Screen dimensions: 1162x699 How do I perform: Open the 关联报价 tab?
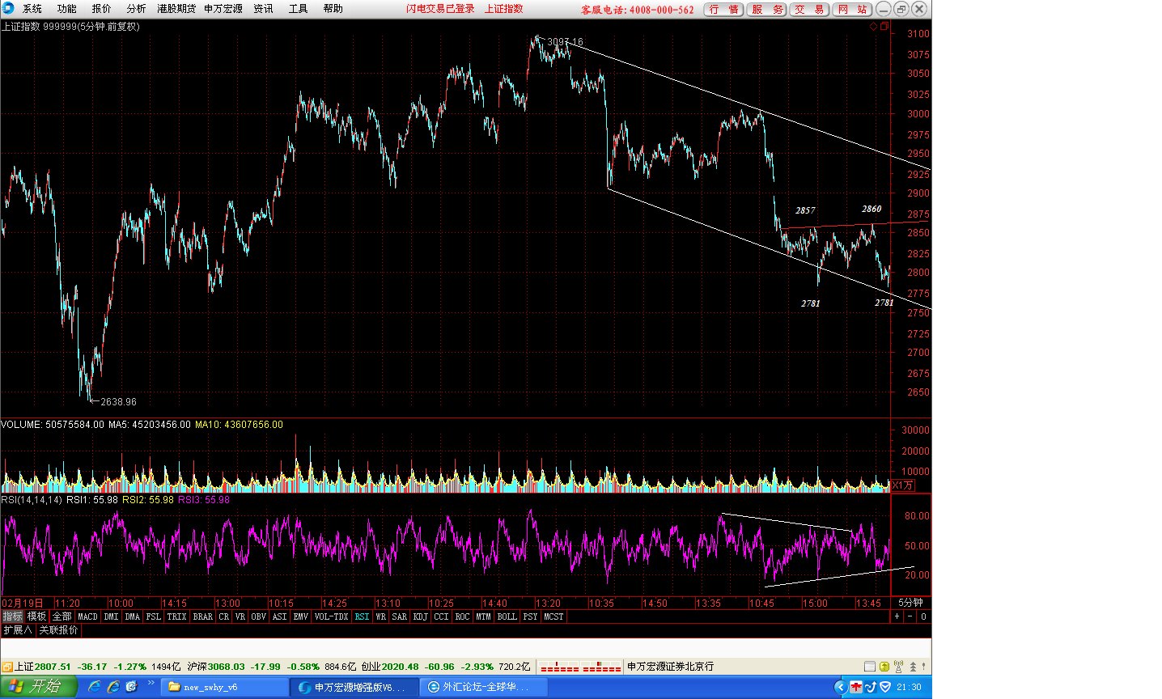click(x=59, y=630)
